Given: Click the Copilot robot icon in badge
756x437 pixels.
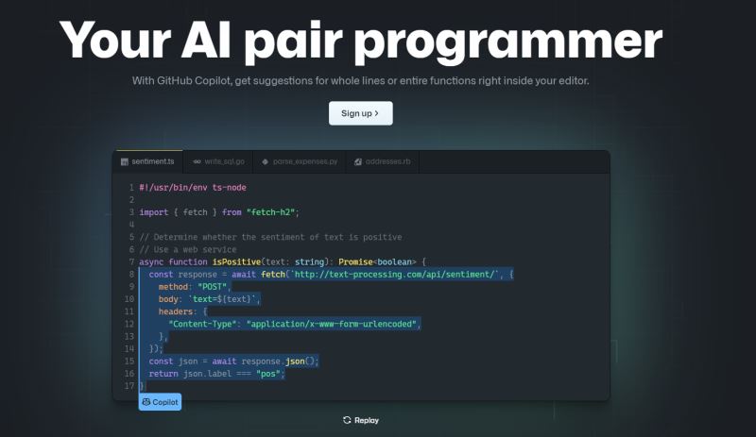Looking at the screenshot, I should coord(146,402).
